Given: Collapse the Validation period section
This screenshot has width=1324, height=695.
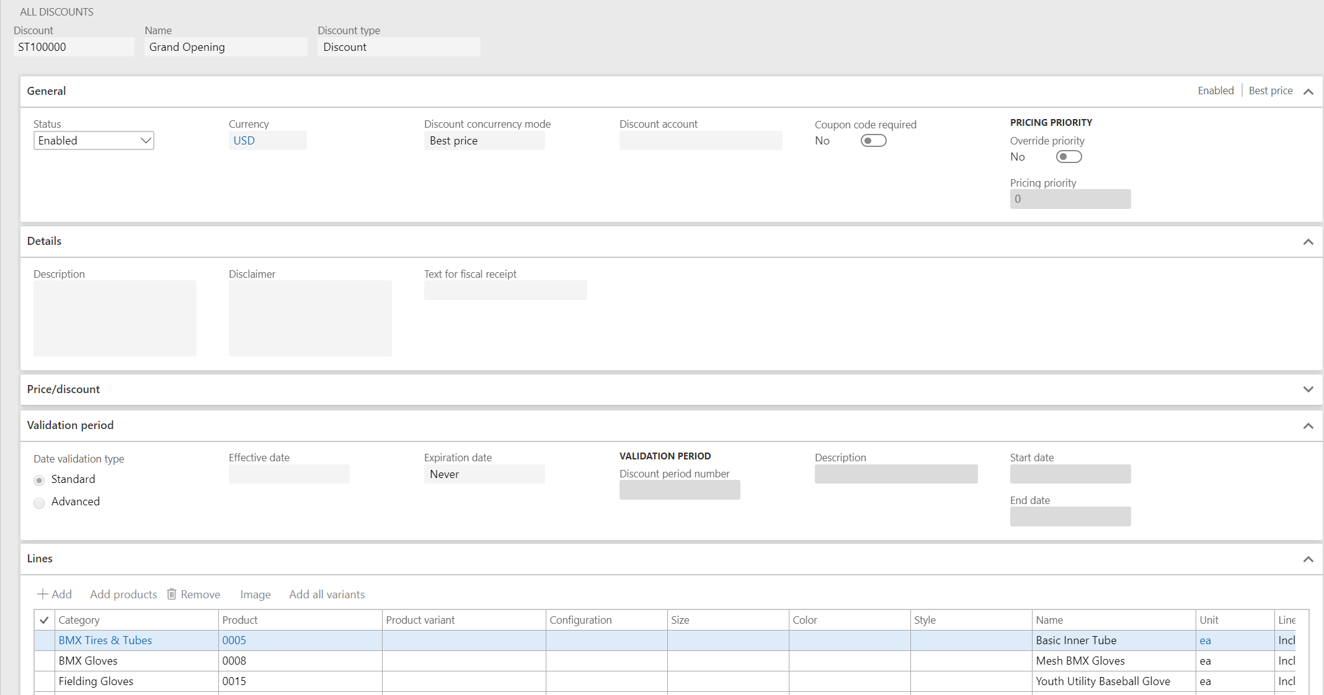Looking at the screenshot, I should click(x=1308, y=425).
